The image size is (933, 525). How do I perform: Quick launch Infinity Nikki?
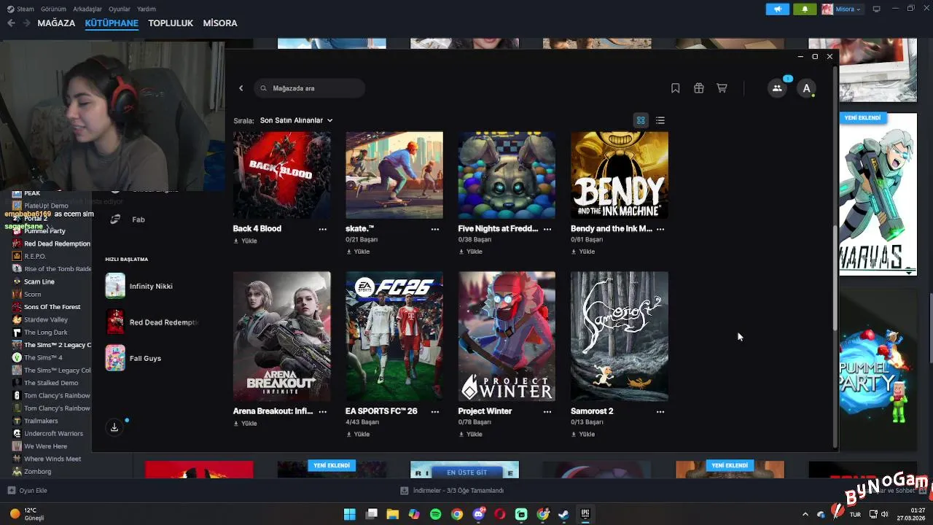139,286
